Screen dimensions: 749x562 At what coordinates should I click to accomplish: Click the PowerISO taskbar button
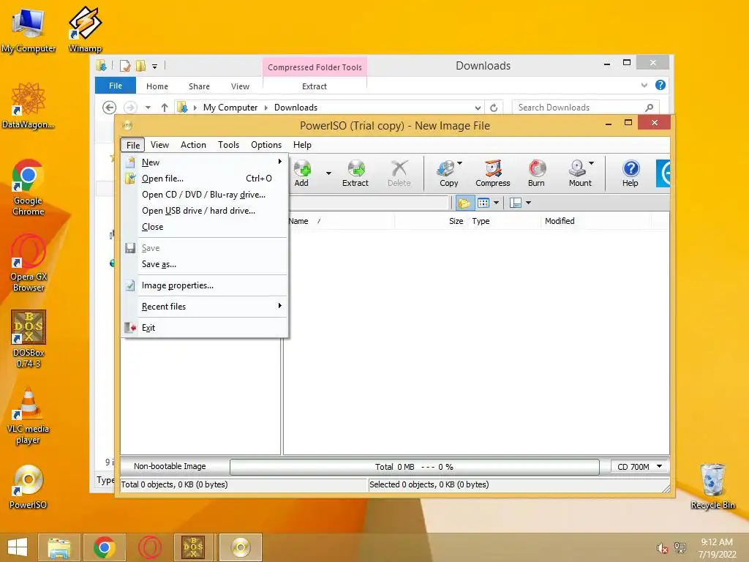pyautogui.click(x=240, y=547)
